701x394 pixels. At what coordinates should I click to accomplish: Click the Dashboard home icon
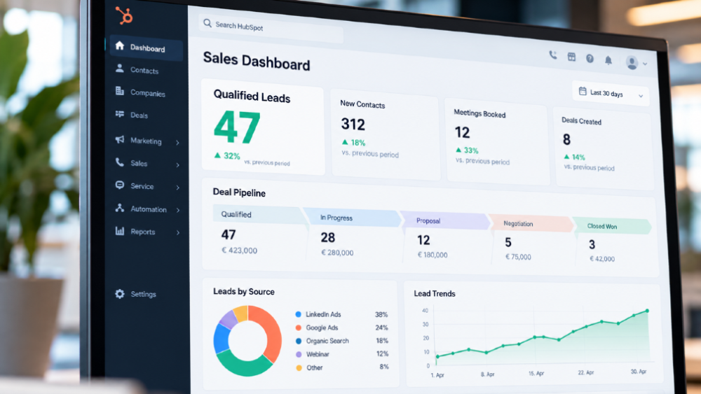tap(119, 45)
